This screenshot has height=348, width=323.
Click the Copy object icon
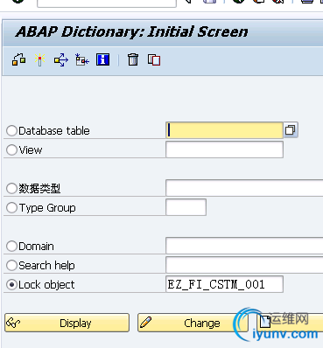tap(154, 59)
